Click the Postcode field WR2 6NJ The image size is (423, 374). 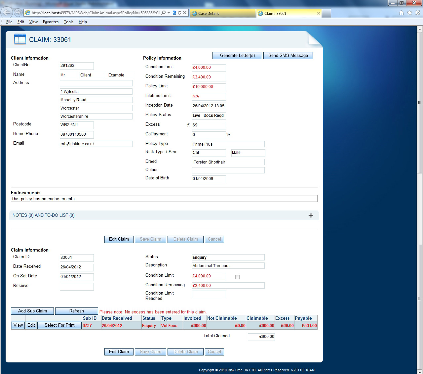click(77, 125)
